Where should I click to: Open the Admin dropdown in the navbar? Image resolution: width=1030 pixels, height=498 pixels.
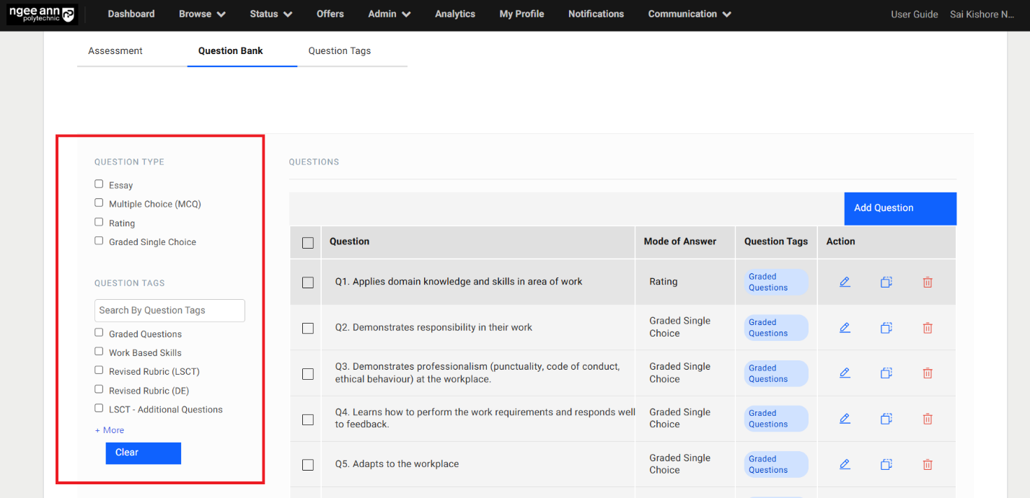pos(389,14)
